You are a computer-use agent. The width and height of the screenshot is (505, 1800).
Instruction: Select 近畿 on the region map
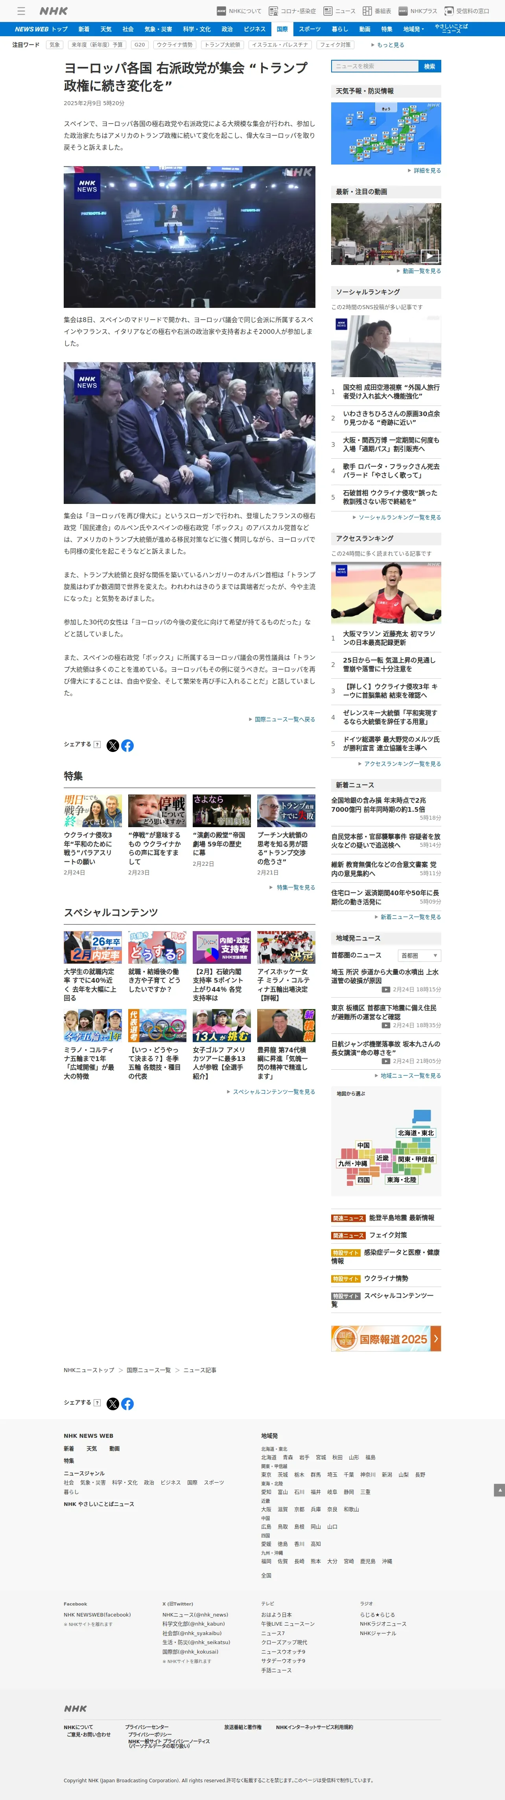coord(382,1158)
